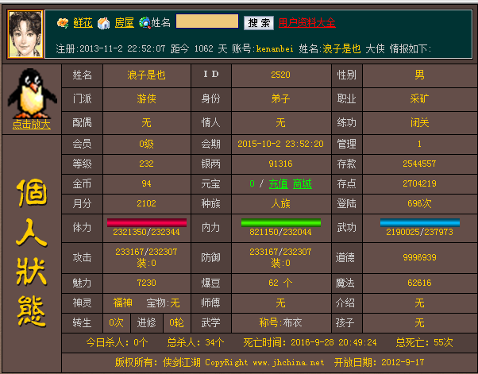Click the 登陆 value 696次
The image size is (478, 374).
[419, 203]
